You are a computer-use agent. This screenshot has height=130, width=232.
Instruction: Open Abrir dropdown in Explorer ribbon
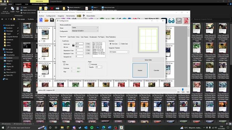point(94,7)
